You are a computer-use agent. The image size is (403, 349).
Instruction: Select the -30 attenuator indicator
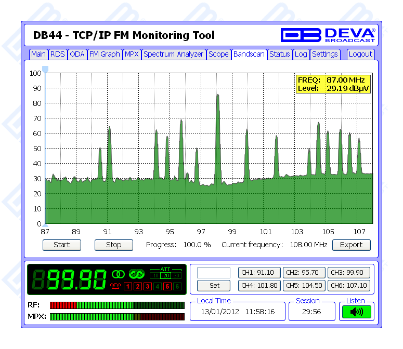pyautogui.click(x=177, y=275)
